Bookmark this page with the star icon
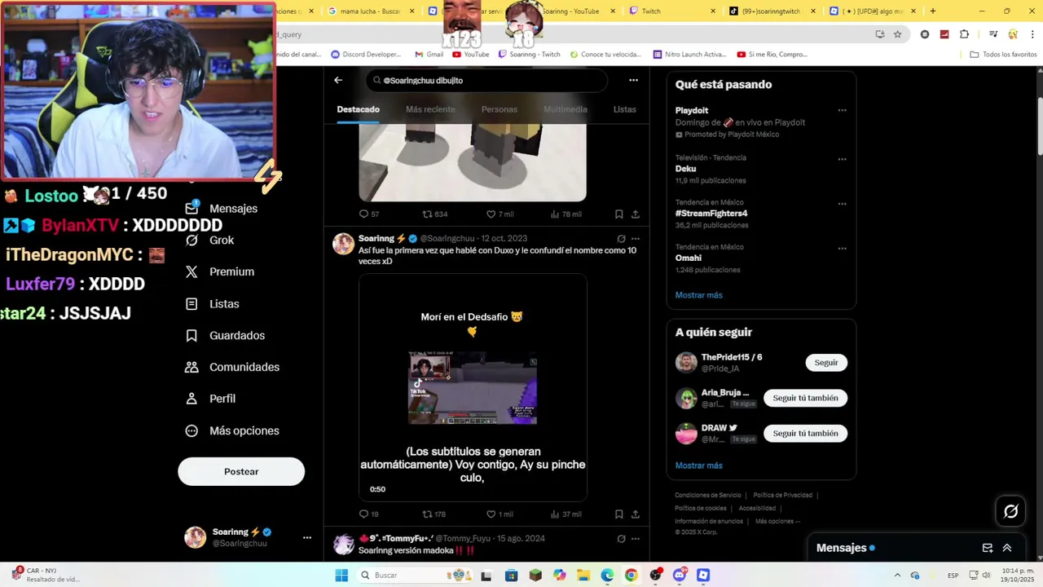Viewport: 1043px width, 587px height. 897,34
